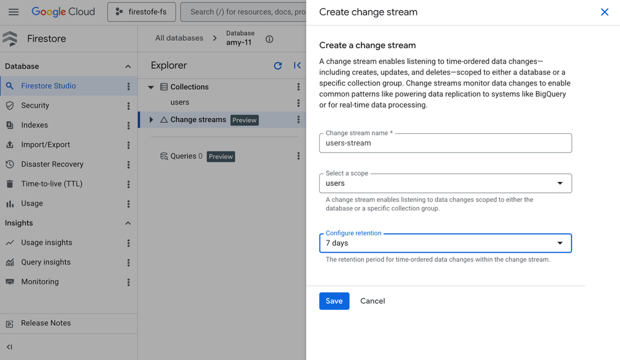Save the change stream

pos(334,301)
